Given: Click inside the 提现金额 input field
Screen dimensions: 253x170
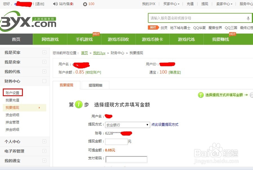Looking at the screenshot, I should pos(116,142).
